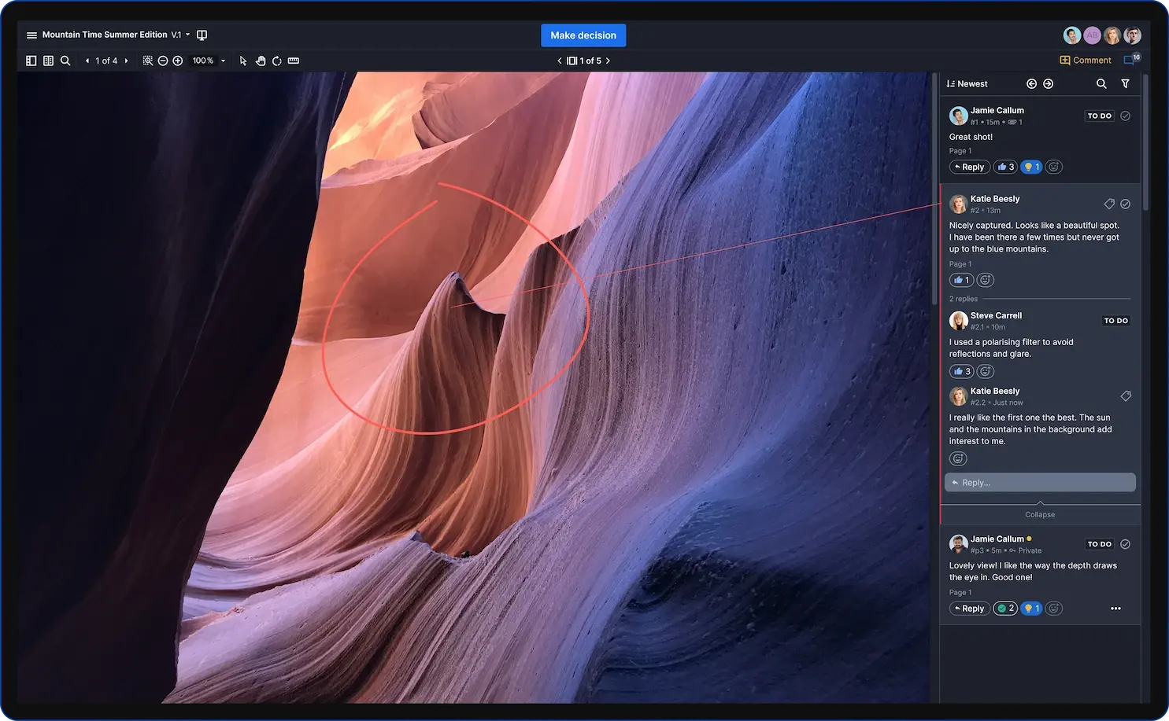Viewport: 1169px width, 721px height.
Task: Like Katie Beesly's comment with thumbs up
Action: (960, 279)
